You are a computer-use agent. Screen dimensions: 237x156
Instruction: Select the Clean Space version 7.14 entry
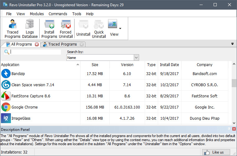tap(33, 85)
